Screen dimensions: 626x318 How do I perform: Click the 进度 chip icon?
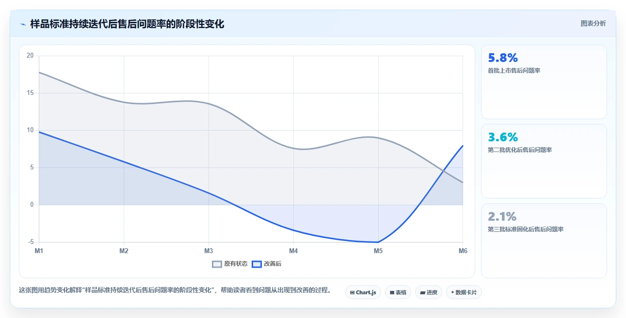tap(422, 292)
